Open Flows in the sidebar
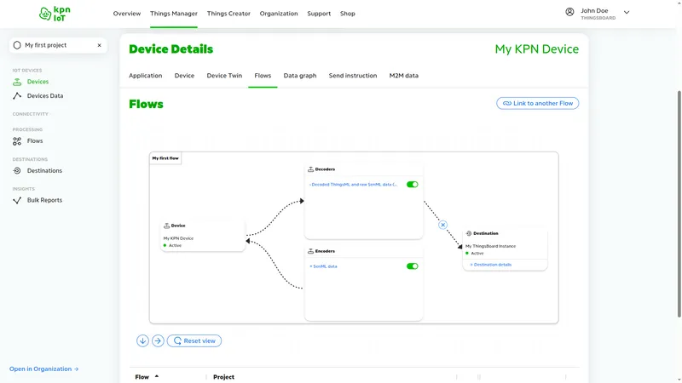The image size is (682, 383). pyautogui.click(x=35, y=141)
